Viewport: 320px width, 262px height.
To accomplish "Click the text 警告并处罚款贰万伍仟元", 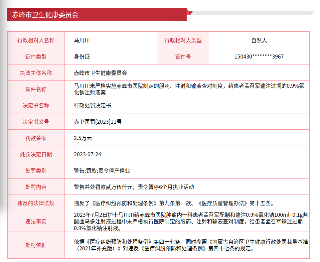I will 103,187.
